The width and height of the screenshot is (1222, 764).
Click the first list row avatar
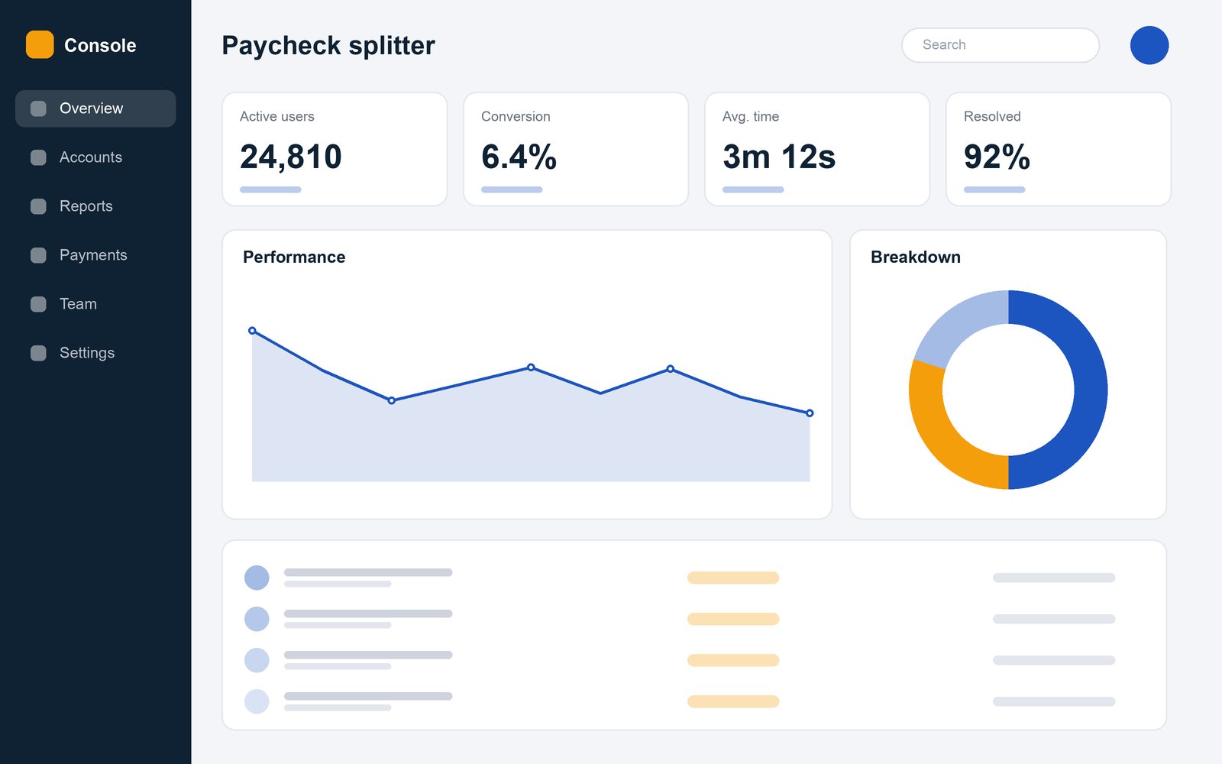(257, 578)
